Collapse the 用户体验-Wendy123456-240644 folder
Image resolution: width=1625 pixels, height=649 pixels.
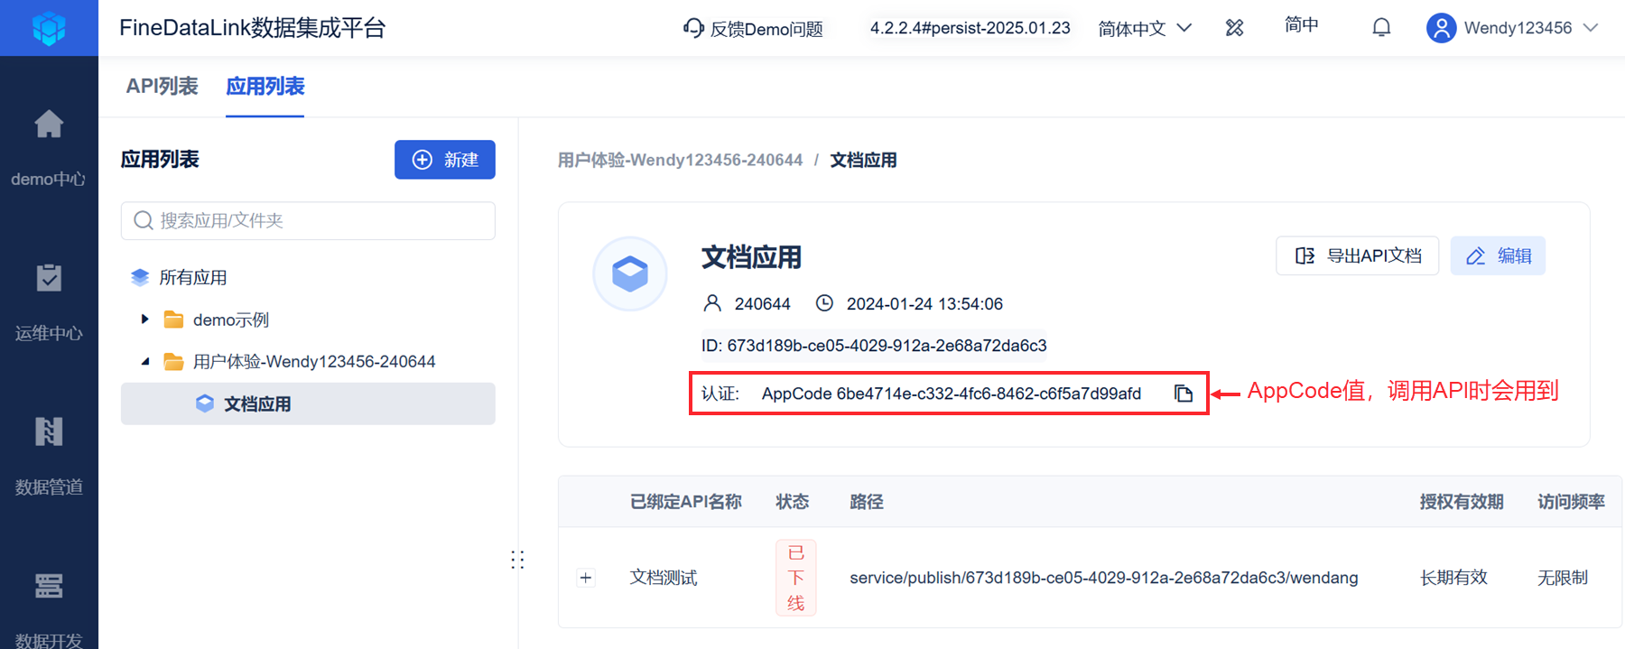145,362
